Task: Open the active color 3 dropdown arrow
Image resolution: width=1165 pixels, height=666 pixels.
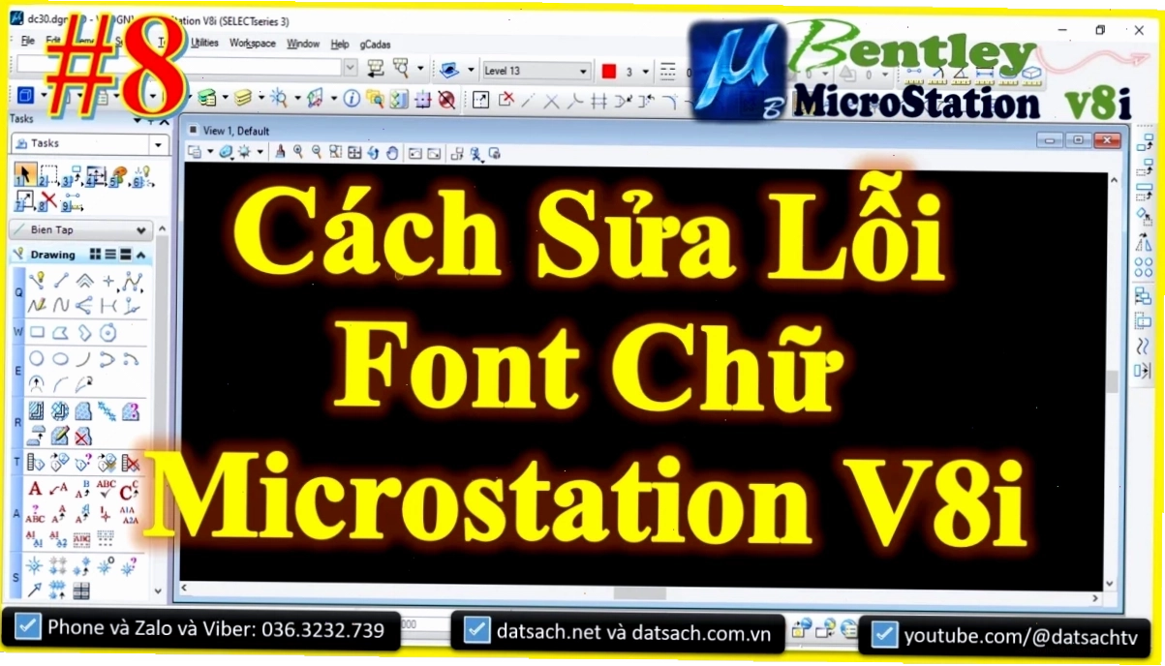Action: coord(646,71)
